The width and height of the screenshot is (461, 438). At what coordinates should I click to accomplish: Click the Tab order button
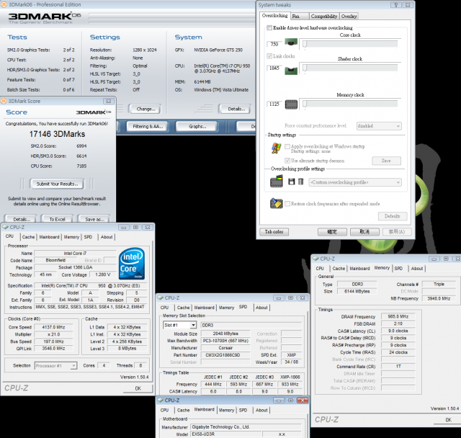point(274,232)
